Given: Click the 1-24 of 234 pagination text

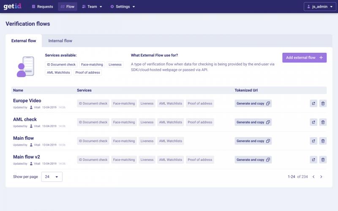Looking at the screenshot, I should 298,177.
